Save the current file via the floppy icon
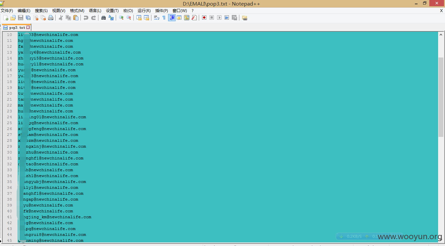The width and height of the screenshot is (445, 246). [21, 18]
